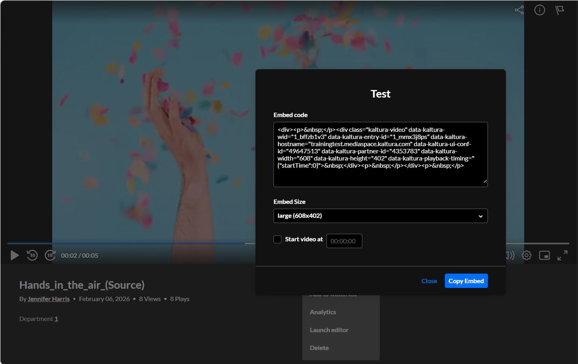Skip forward 10 seconds

coord(50,255)
